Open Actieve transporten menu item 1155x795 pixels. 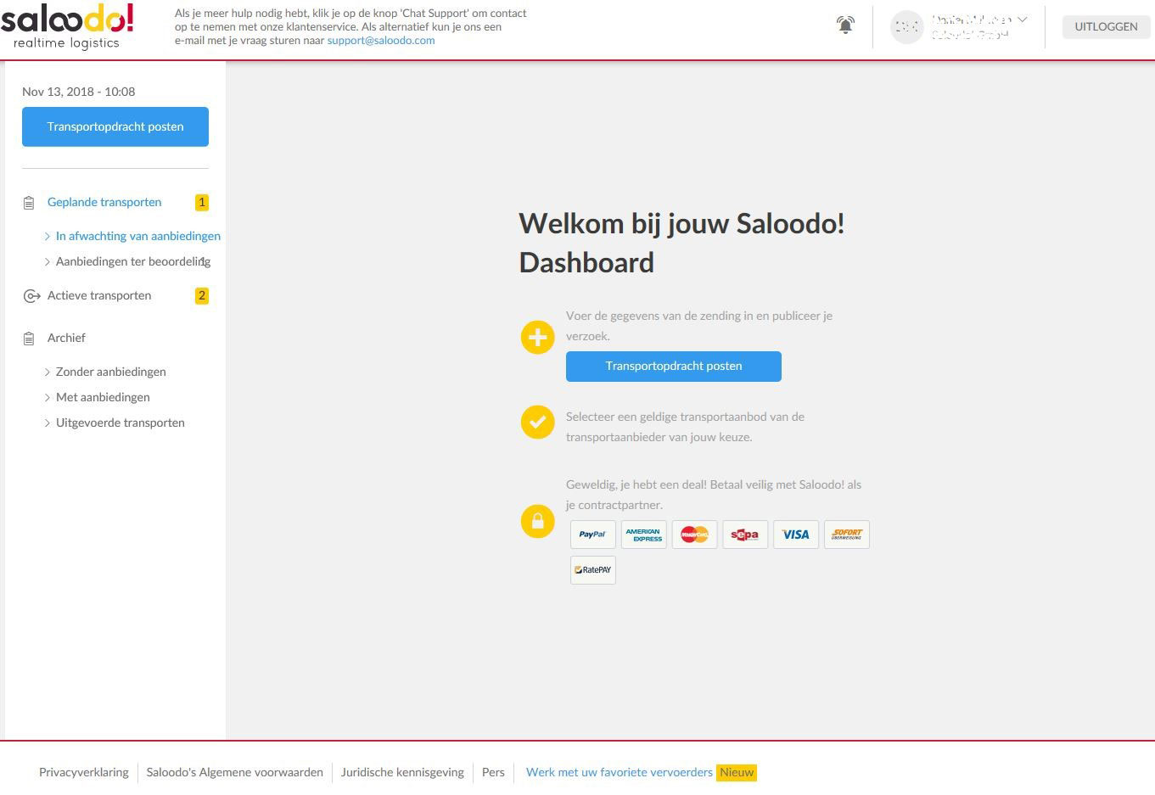coord(99,295)
